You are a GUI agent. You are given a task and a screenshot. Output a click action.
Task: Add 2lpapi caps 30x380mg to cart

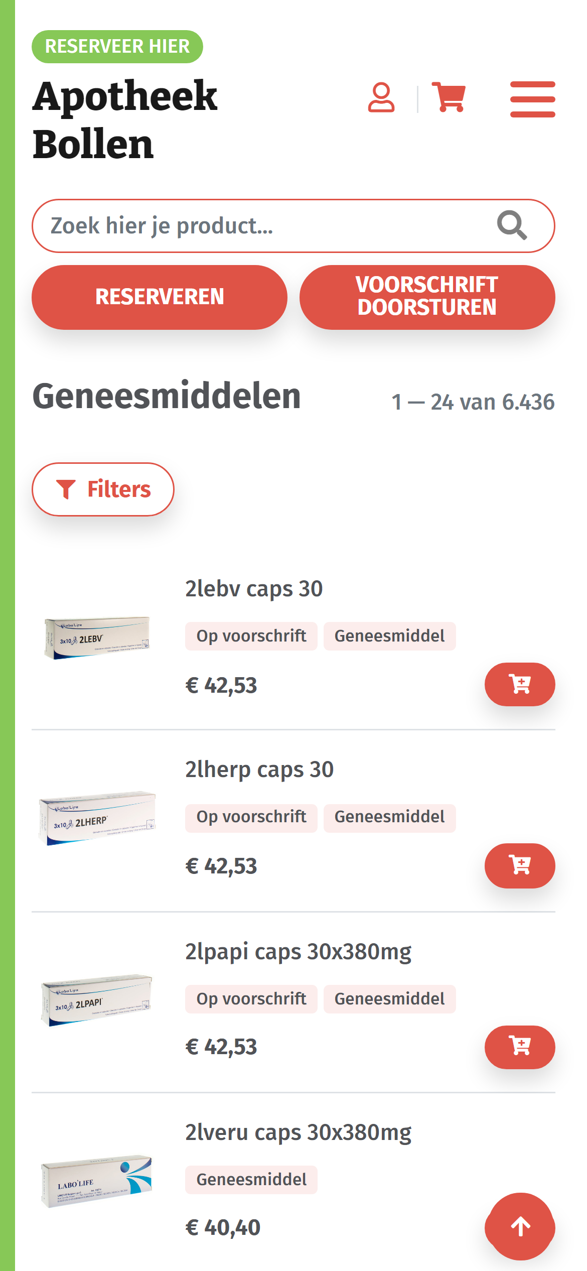(x=520, y=1047)
